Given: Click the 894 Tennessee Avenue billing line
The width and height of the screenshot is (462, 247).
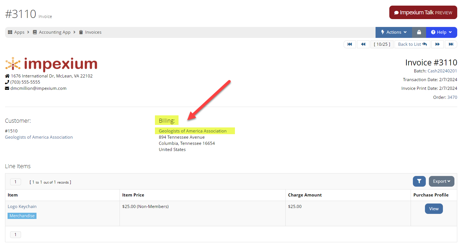Looking at the screenshot, I should tap(182, 137).
